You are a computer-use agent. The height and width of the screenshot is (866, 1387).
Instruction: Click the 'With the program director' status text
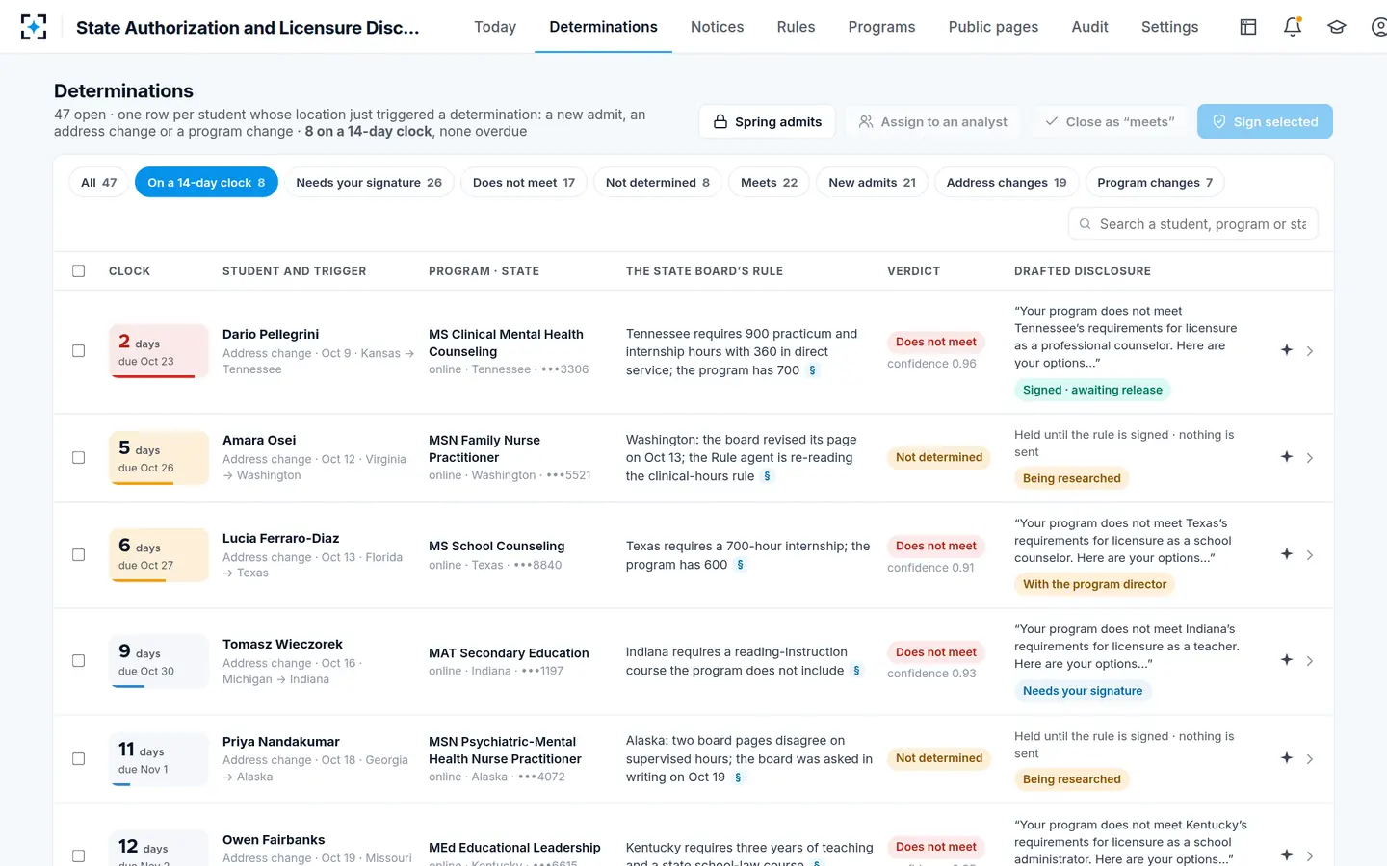pos(1094,584)
